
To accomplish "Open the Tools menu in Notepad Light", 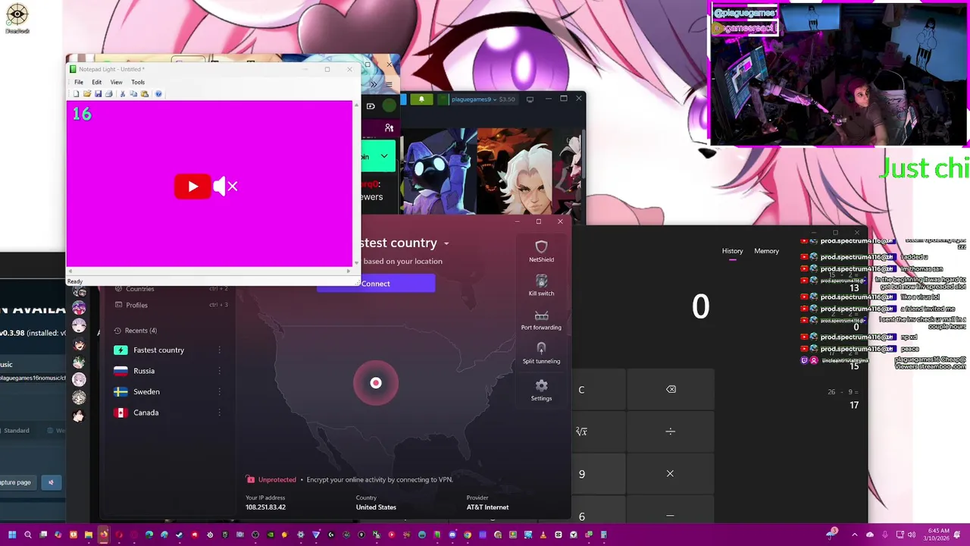I will pos(138,82).
